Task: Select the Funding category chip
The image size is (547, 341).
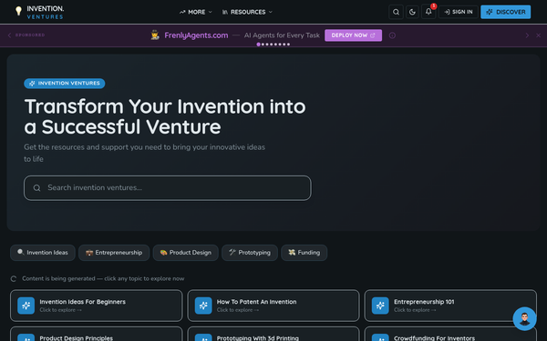Action: (304, 253)
